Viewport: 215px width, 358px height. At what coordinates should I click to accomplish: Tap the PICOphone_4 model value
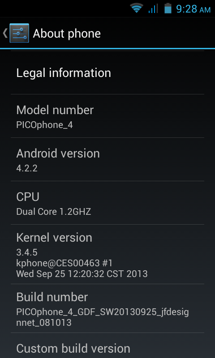tap(44, 125)
